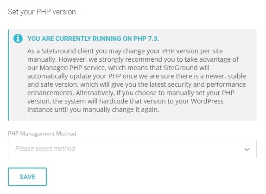Click the 'YOU ARE CURRENTLY RUNNING ON PHP 7.3.' heading
Viewport: 266px width, 194px height.
click(93, 39)
